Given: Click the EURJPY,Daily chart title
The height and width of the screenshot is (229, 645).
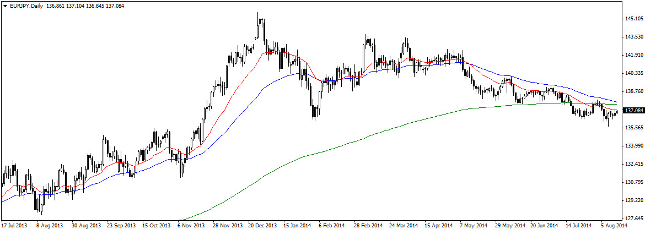Looking at the screenshot, I should click(27, 6).
